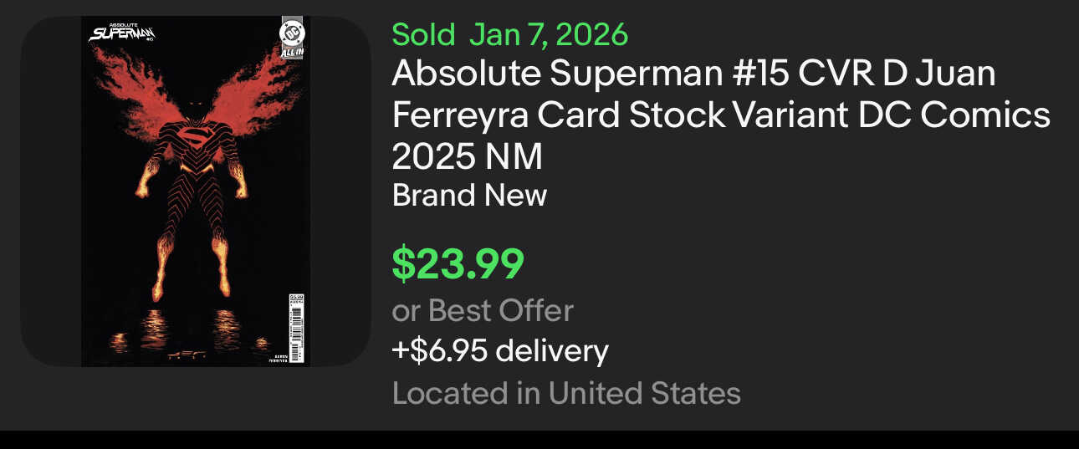Image resolution: width=1079 pixels, height=449 pixels.
Task: Click the 2025 NM title line
Action: 467,156
